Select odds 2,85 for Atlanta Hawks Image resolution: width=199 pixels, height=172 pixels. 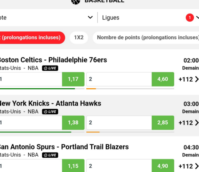point(163,123)
